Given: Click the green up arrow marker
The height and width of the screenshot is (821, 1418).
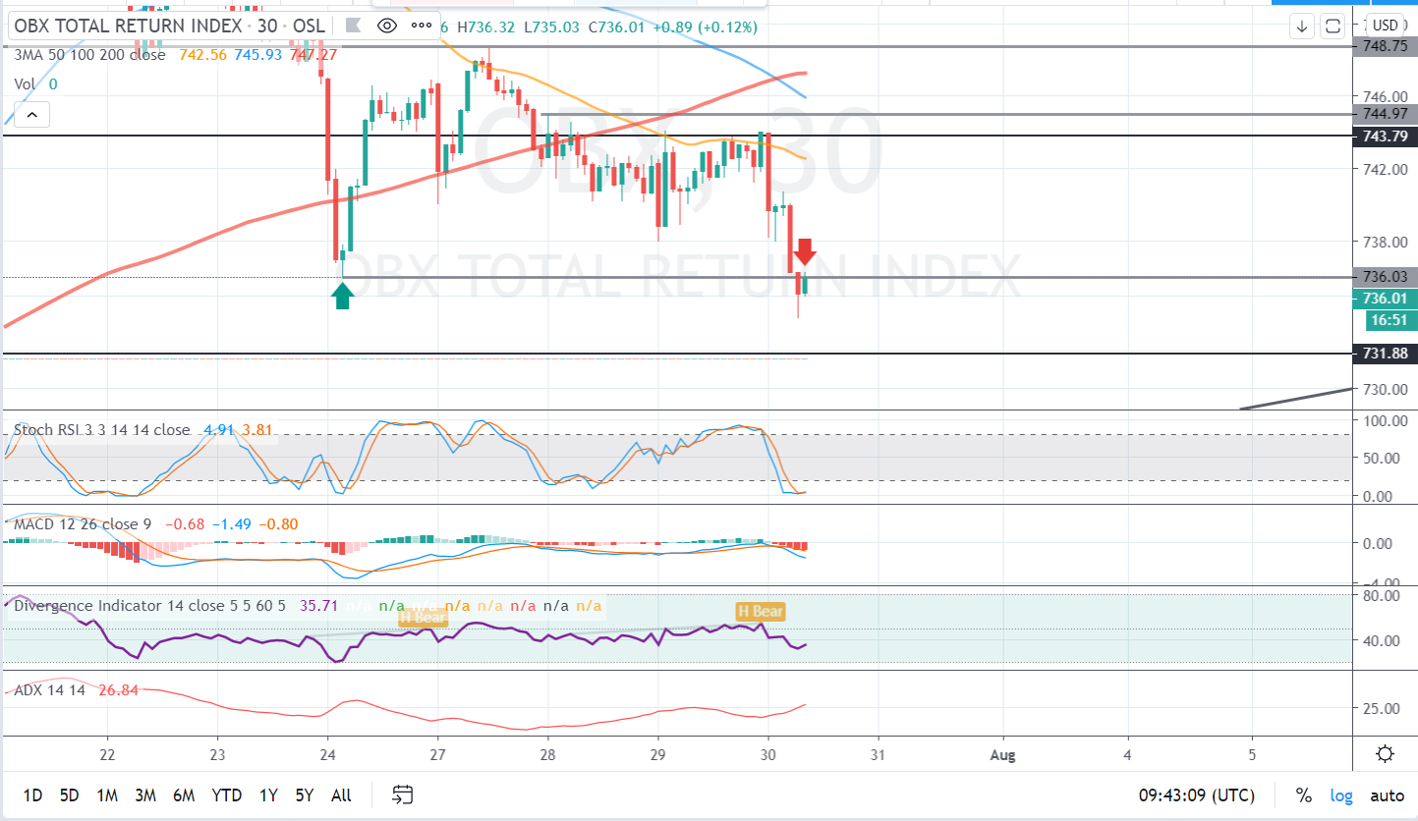Looking at the screenshot, I should point(342,296).
